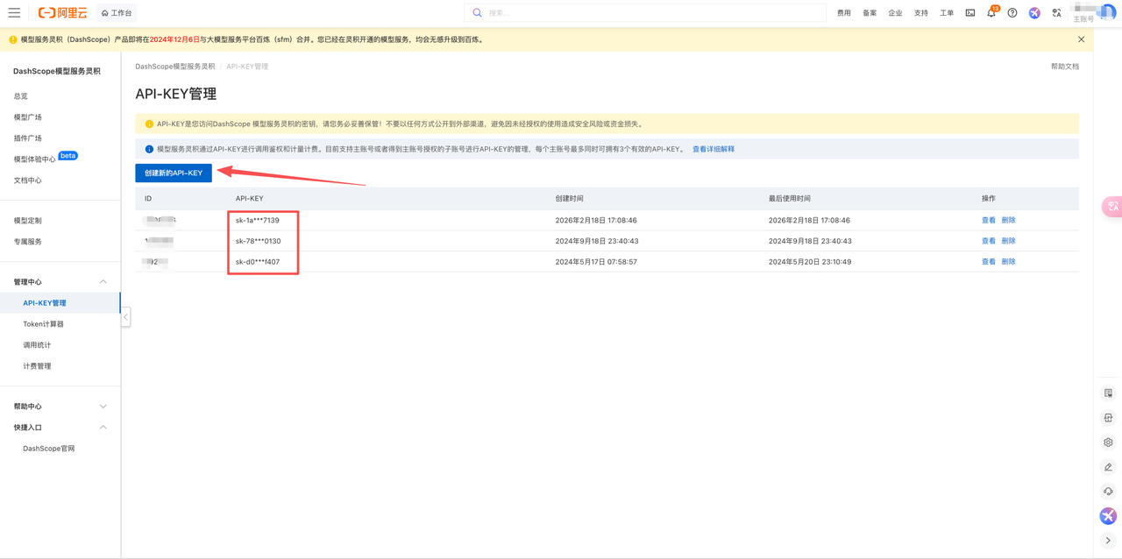Open the 查看详细解释 link
The width and height of the screenshot is (1122, 559).
714,149
